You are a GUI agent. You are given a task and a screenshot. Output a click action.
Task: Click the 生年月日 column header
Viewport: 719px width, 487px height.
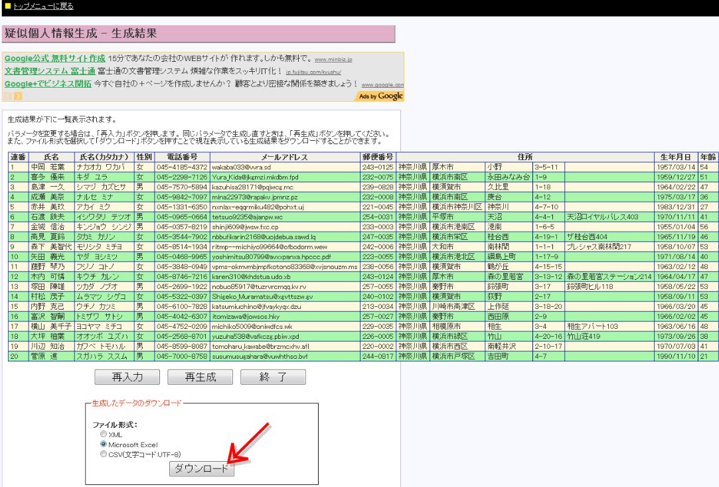(x=675, y=157)
